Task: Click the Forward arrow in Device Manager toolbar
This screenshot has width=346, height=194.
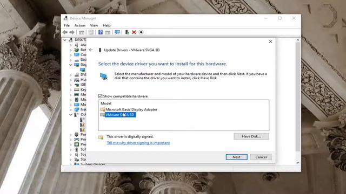Action: 72,32
